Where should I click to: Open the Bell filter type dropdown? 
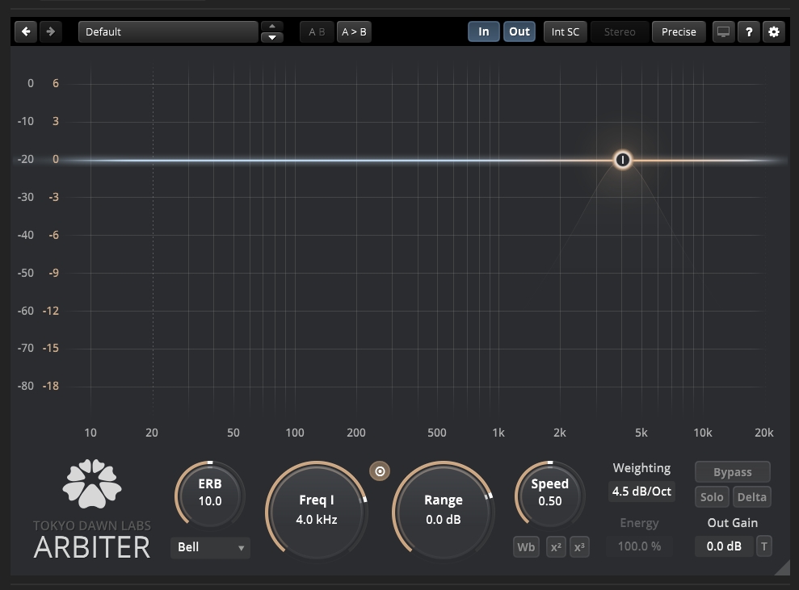[210, 547]
